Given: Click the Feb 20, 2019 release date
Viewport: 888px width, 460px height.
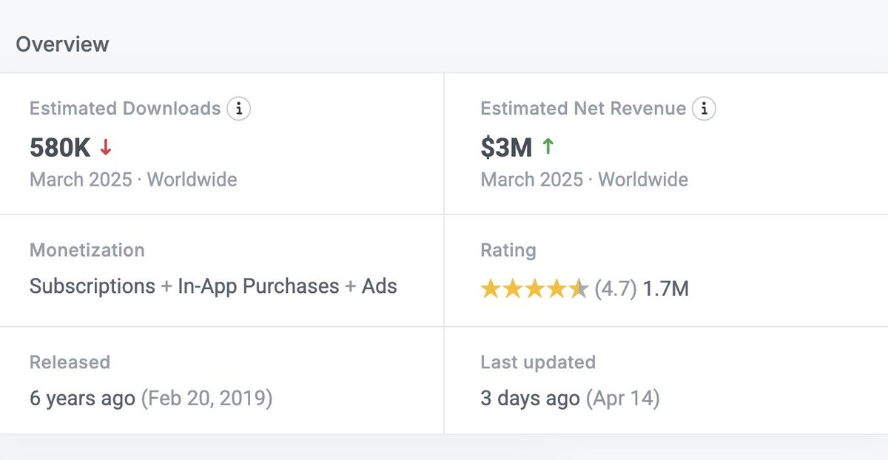Looking at the screenshot, I should coord(206,398).
